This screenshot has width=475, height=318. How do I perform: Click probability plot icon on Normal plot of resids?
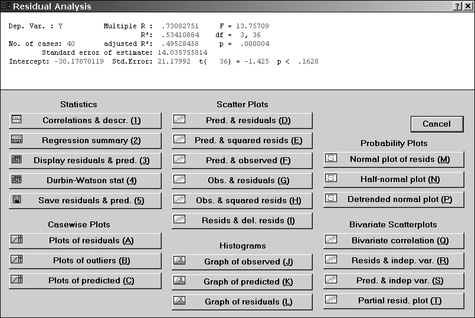point(331,158)
